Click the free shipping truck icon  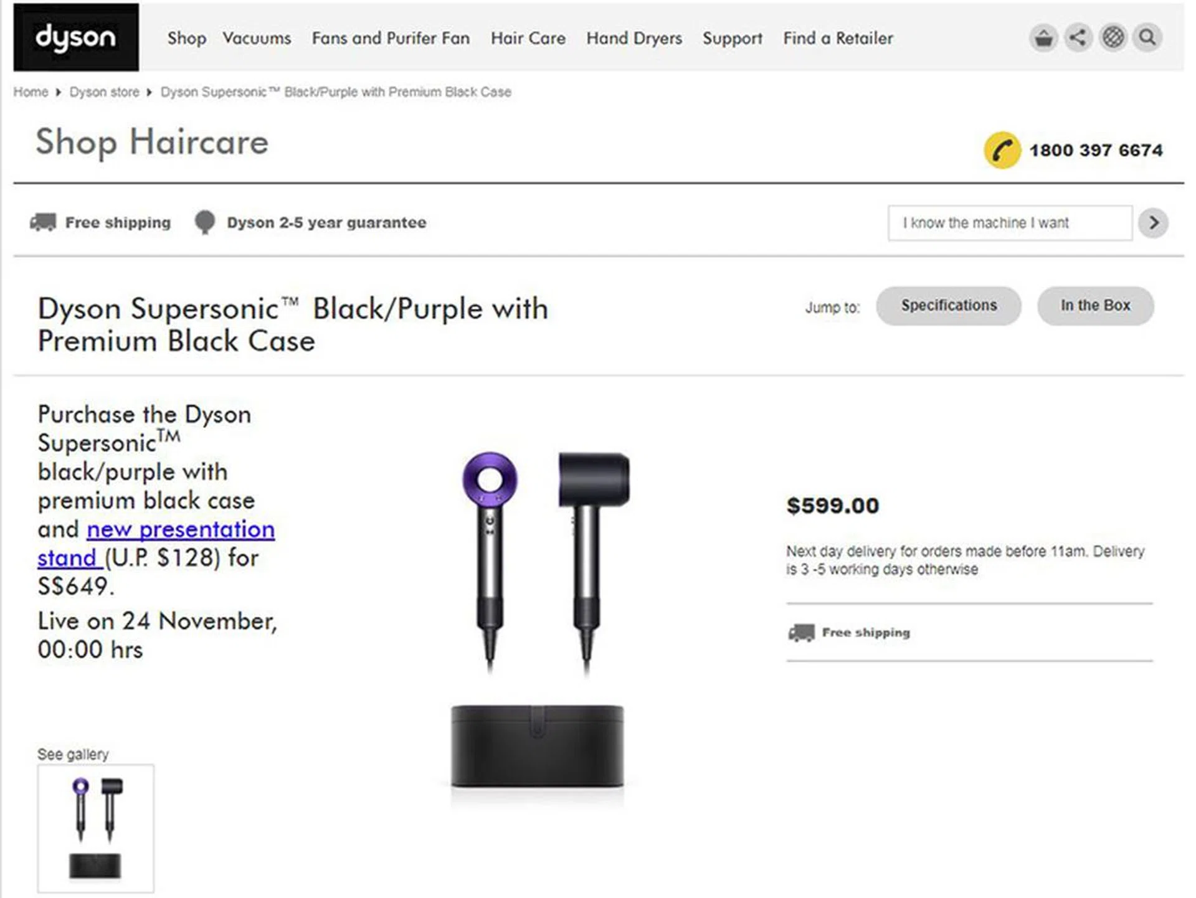(x=43, y=222)
